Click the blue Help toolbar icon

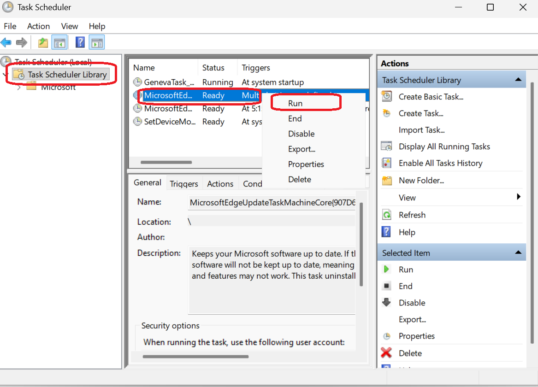[80, 42]
